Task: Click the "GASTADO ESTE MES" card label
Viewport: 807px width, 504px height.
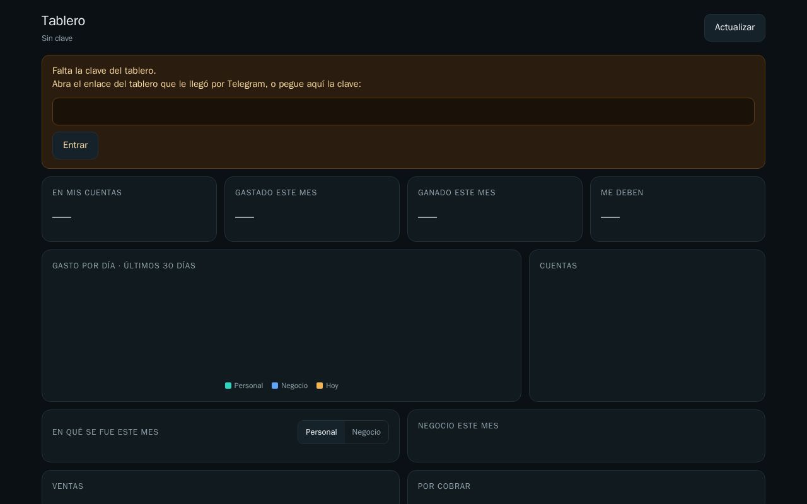Action: pyautogui.click(x=276, y=193)
